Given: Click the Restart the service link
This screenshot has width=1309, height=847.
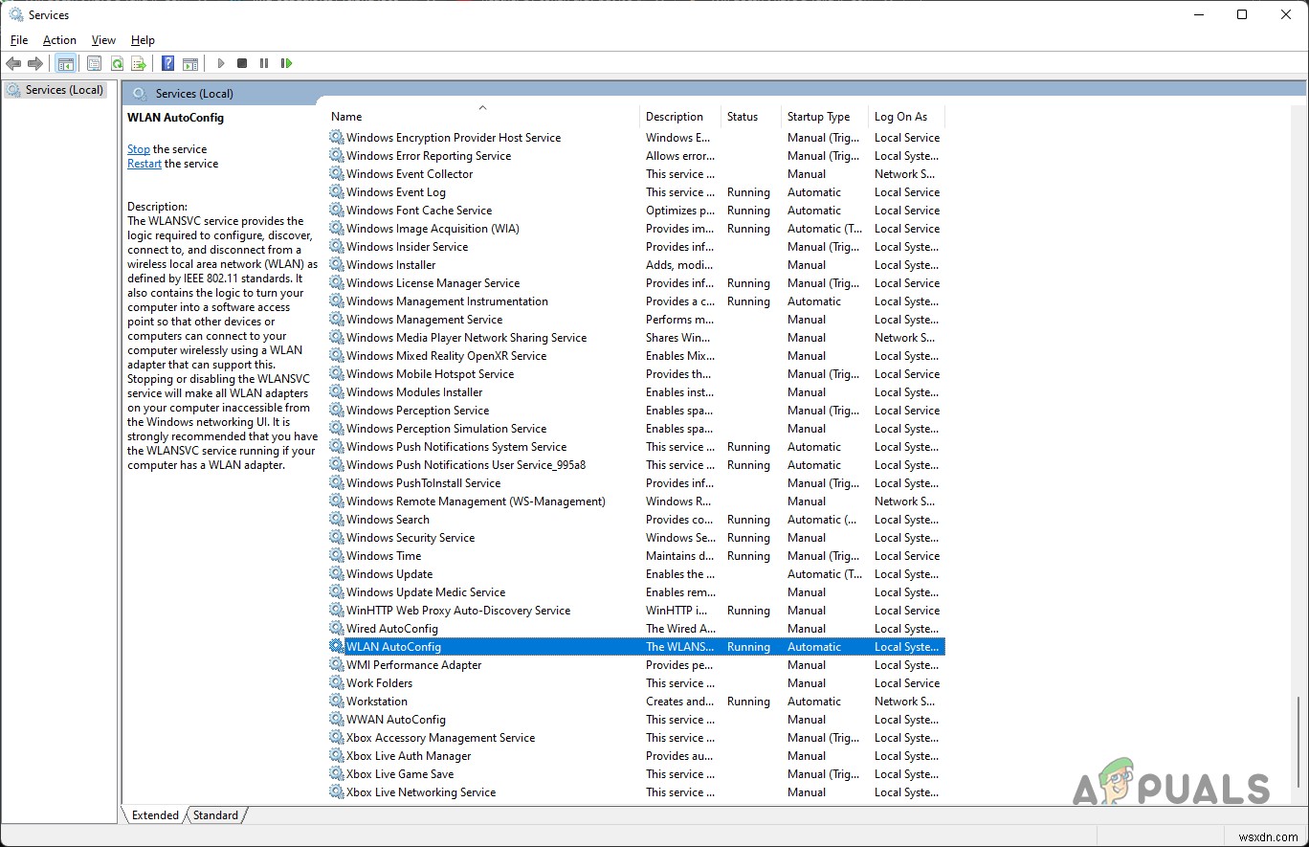Looking at the screenshot, I should point(144,163).
